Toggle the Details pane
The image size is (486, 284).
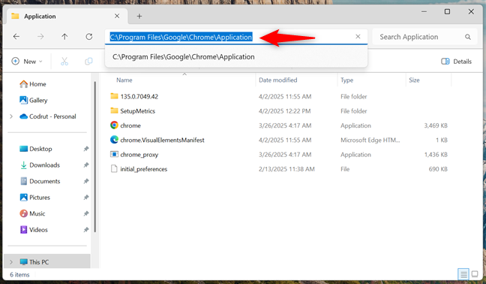456,62
